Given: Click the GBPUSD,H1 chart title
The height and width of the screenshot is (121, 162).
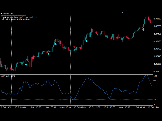Looking at the screenshot, I should click(x=8, y=13).
